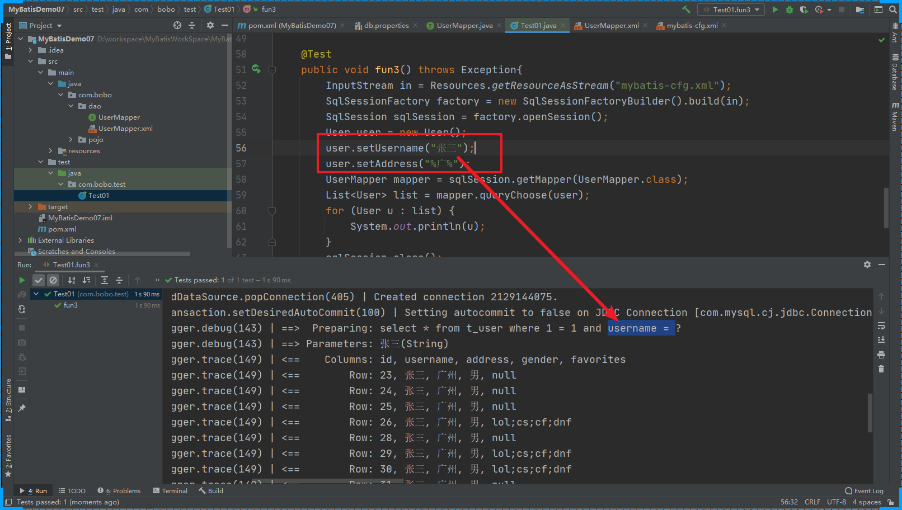Expand the .idea folder
Viewport: 902px width, 510px height.
(x=31, y=50)
